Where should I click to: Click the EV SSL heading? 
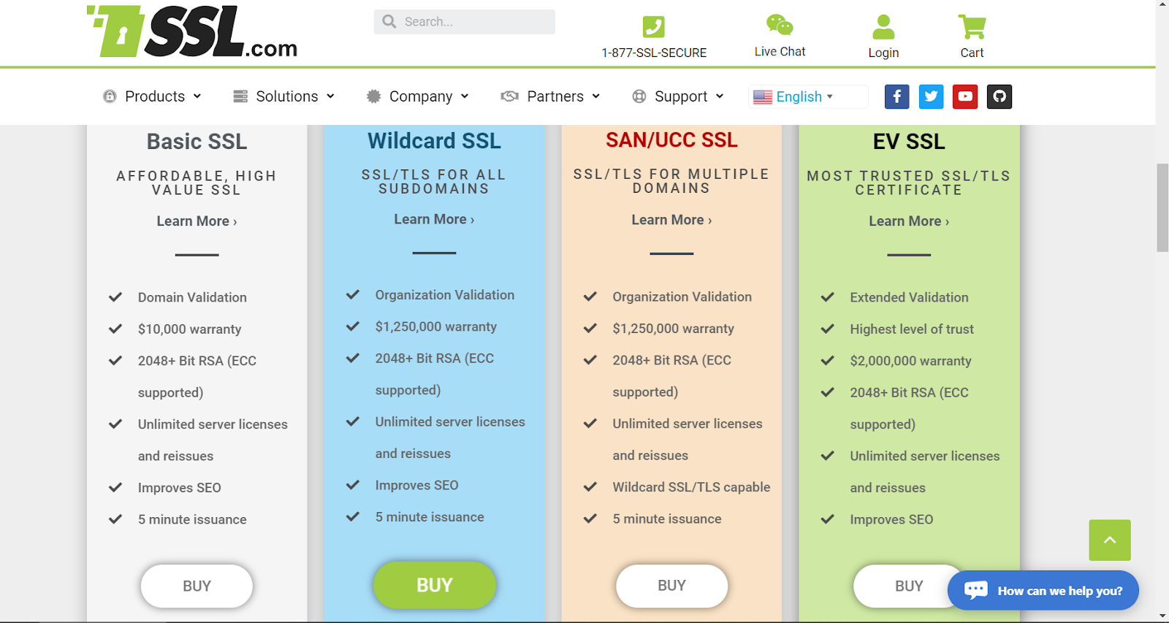(909, 142)
